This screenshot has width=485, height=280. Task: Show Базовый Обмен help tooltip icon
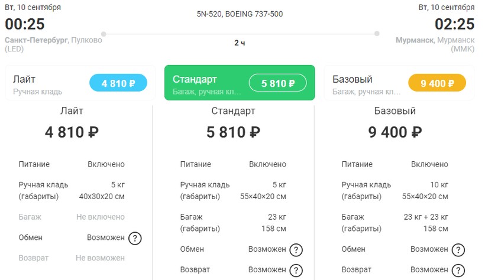coord(458,250)
